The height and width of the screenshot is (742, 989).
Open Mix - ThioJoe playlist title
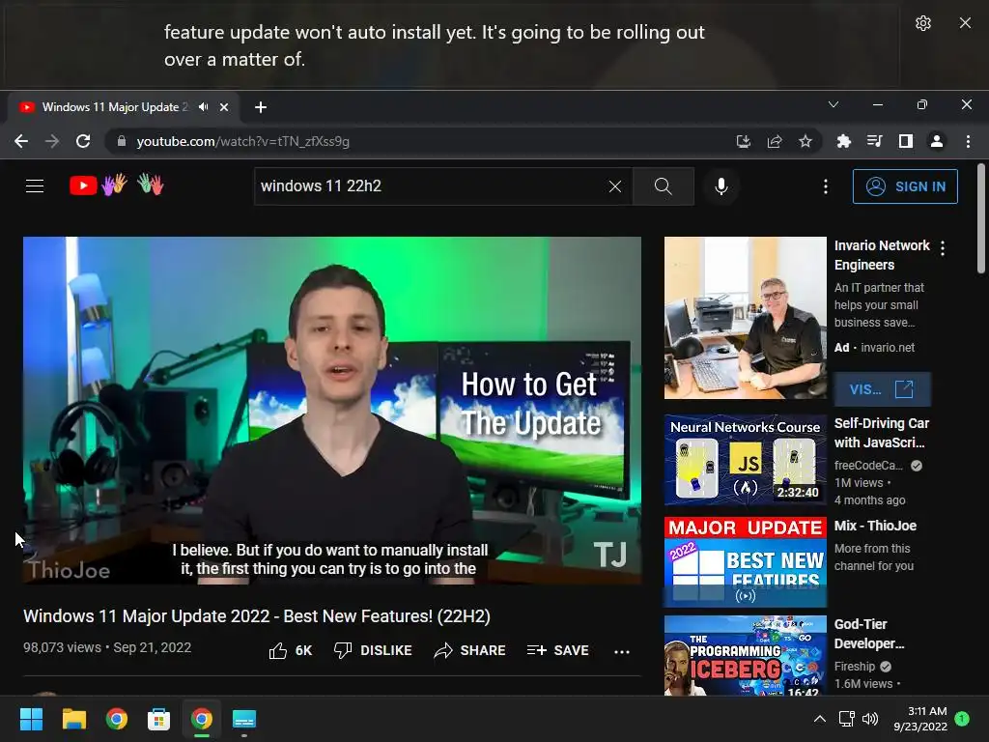[875, 526]
